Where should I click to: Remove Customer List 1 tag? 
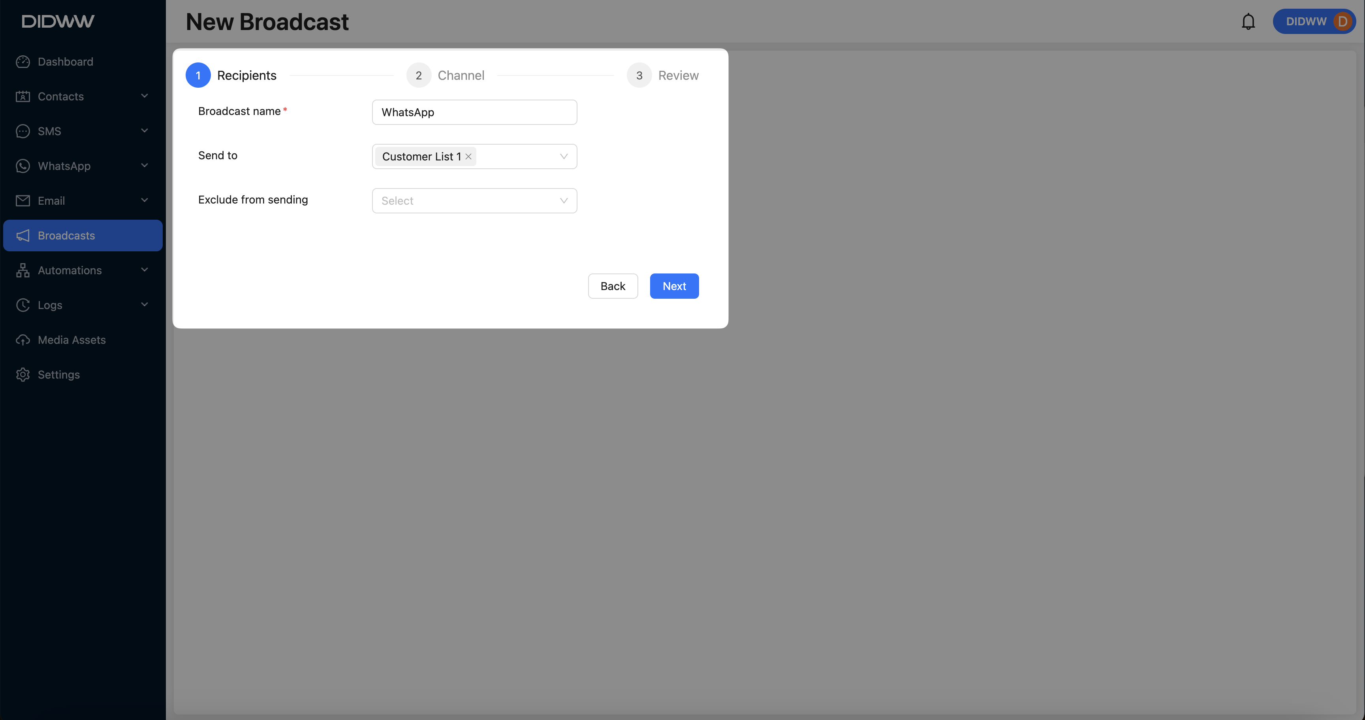[x=468, y=156]
